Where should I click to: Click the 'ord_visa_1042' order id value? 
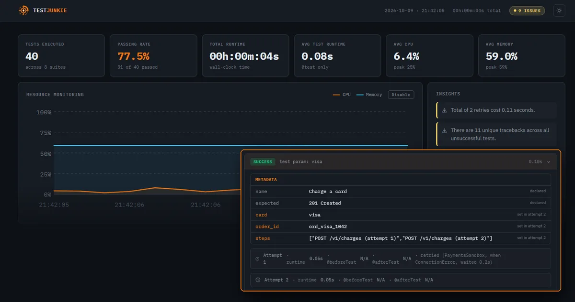[x=328, y=226]
